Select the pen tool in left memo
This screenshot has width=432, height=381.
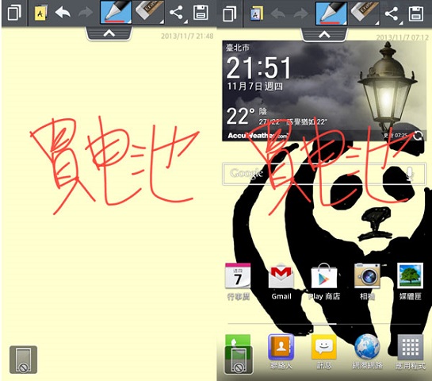click(116, 12)
